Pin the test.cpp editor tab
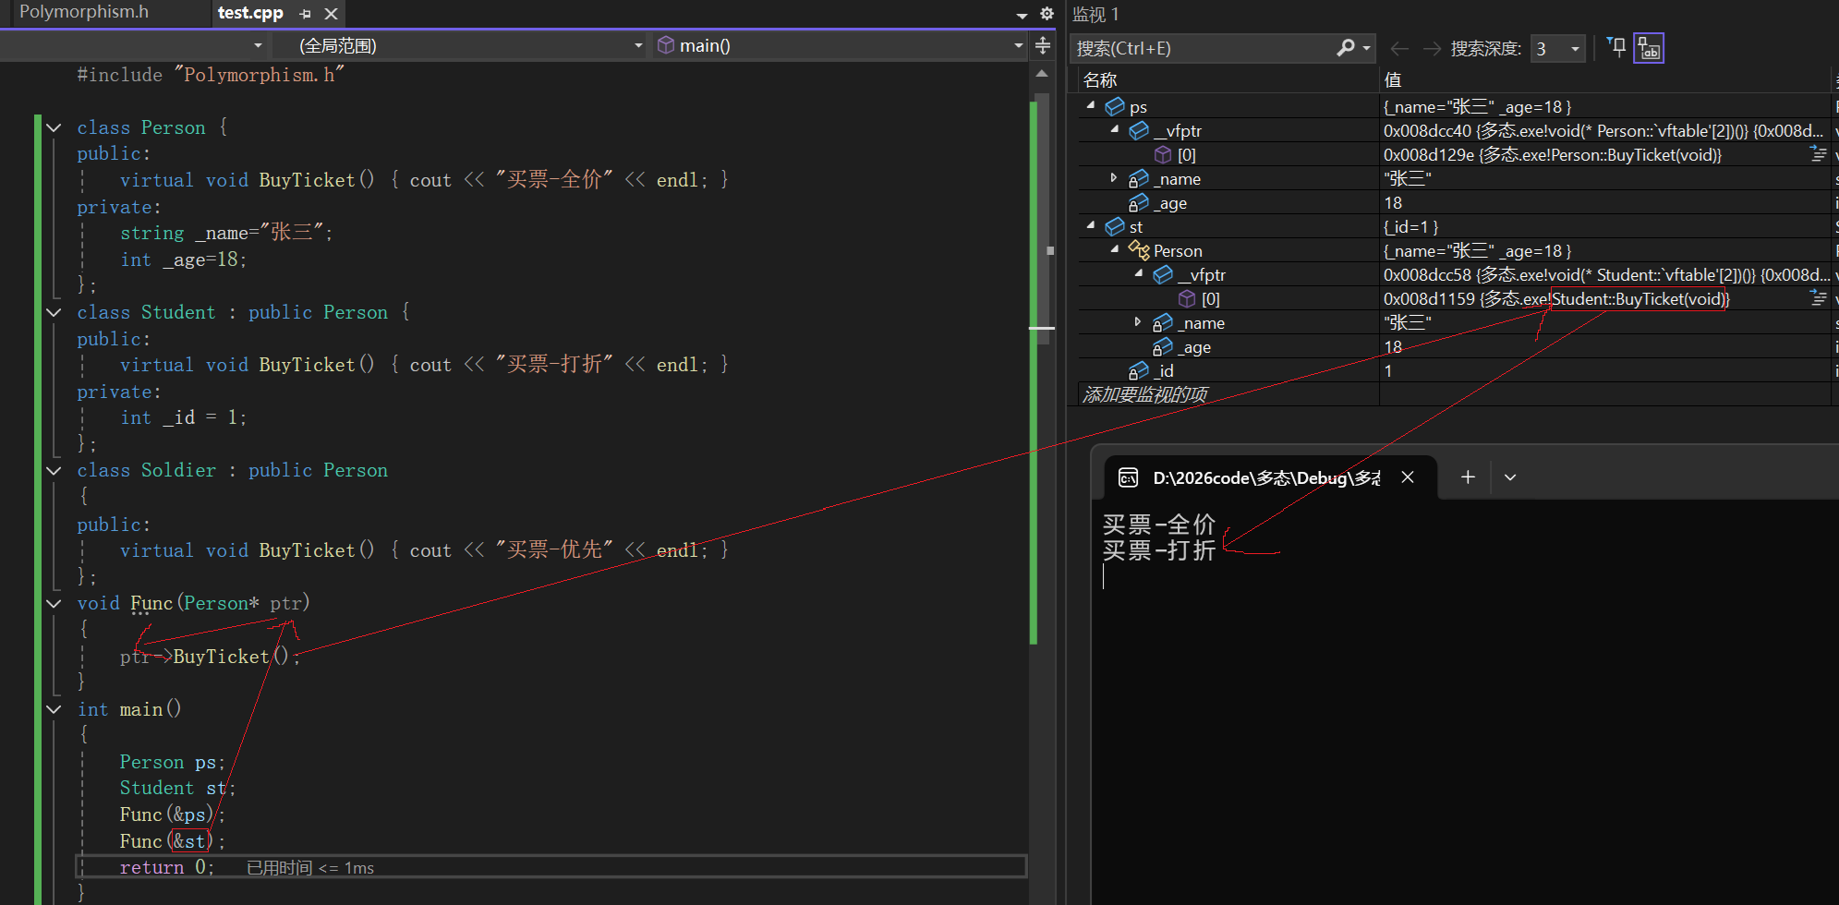 (x=305, y=14)
